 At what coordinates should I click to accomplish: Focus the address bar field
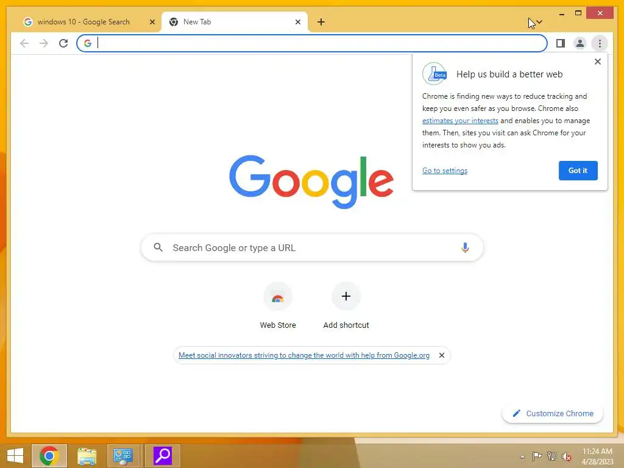pyautogui.click(x=312, y=43)
